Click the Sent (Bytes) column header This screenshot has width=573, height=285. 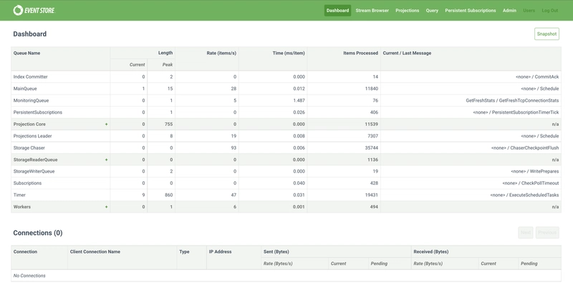point(276,252)
